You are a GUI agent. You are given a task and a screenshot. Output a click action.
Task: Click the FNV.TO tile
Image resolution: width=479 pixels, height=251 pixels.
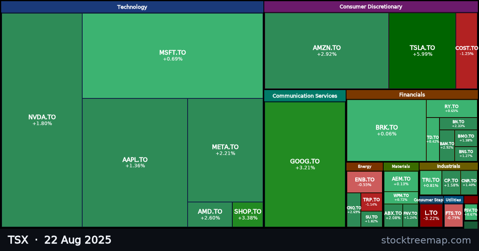(x=410, y=216)
